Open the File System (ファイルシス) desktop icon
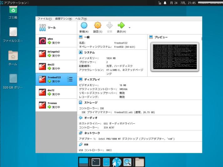Screen dimensions: 223x167 pyautogui.click(x=13, y=35)
